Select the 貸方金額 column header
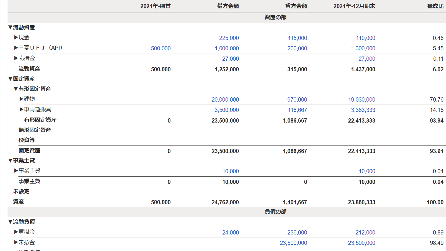 [296, 6]
